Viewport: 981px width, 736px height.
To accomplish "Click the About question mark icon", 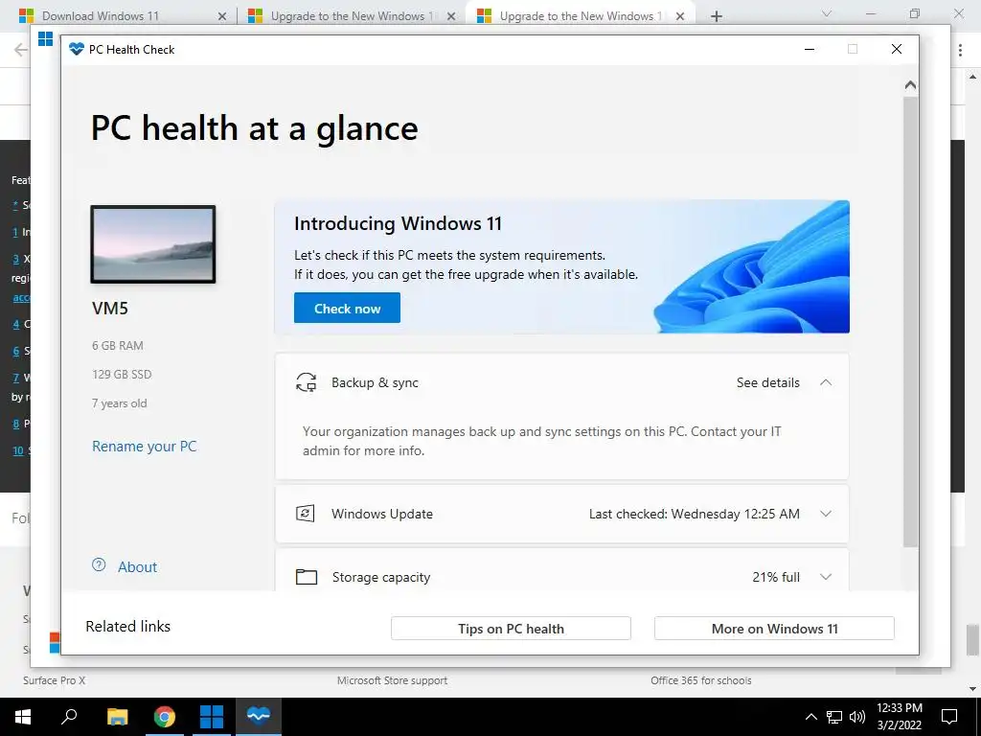I will (99, 565).
